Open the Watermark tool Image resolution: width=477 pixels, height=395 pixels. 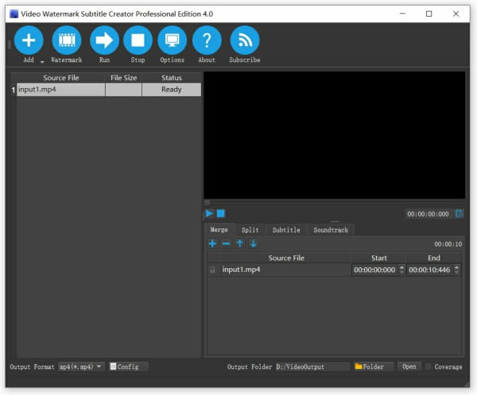point(67,40)
